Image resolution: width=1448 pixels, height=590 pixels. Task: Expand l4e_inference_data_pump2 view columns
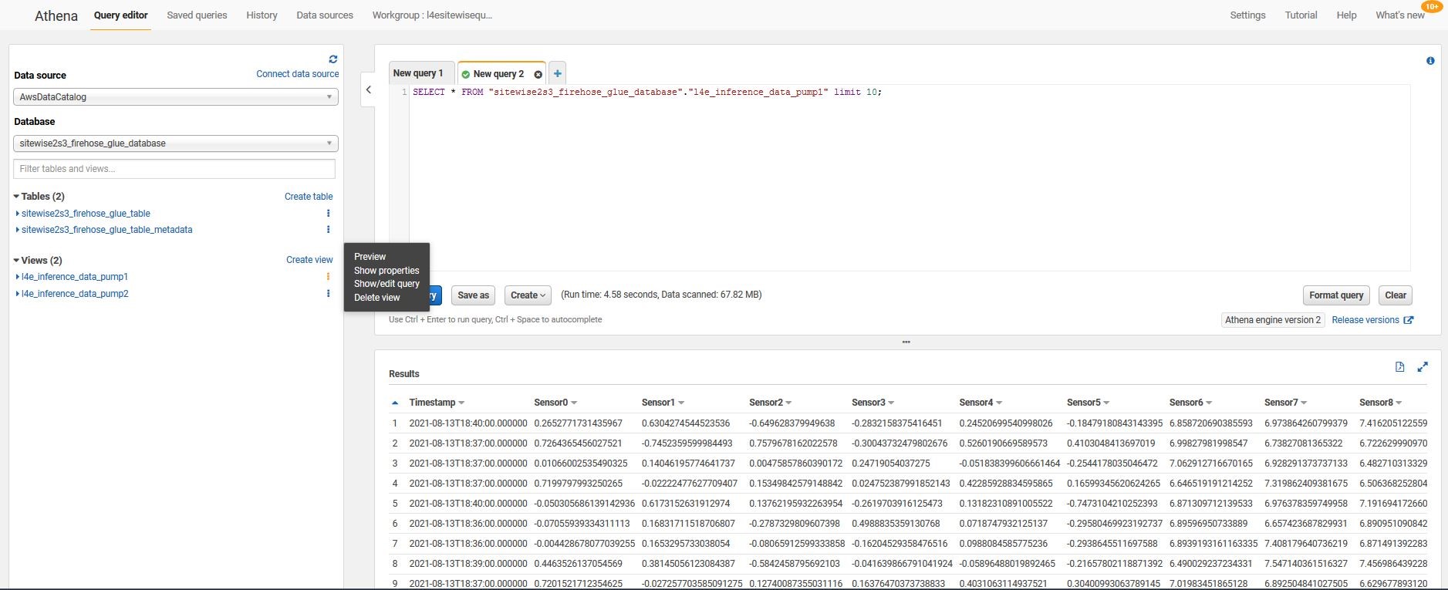(18, 294)
